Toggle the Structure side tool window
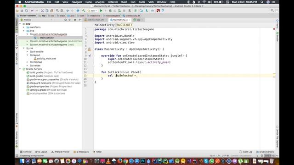Screen dimensions: 294x165 click(17, 42)
